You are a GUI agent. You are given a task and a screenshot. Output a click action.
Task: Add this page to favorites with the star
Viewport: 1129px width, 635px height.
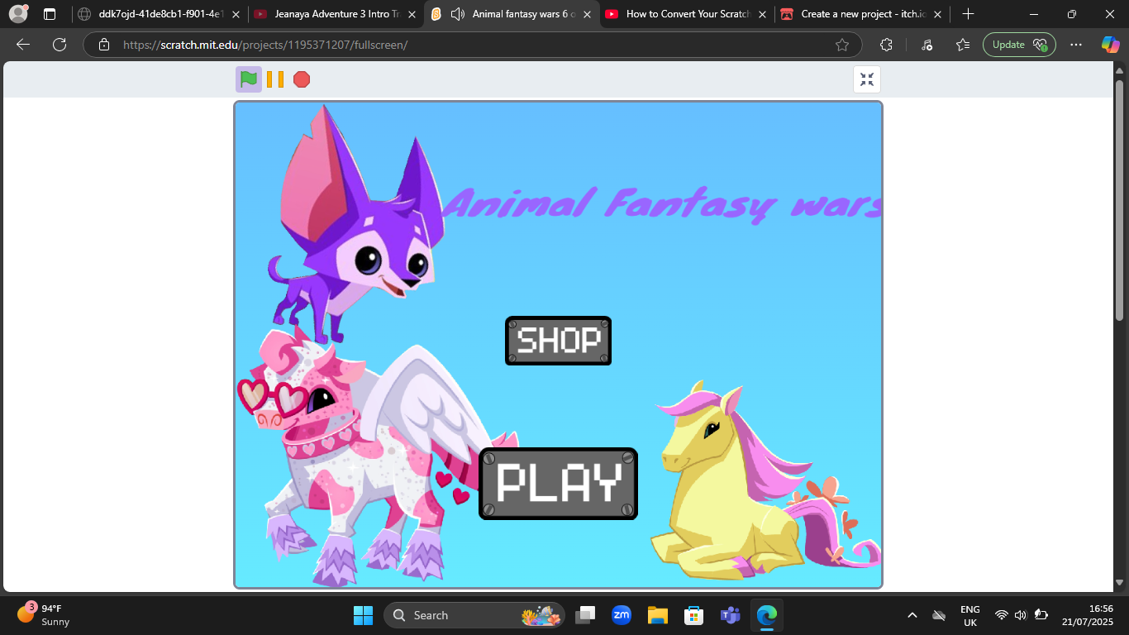point(842,45)
